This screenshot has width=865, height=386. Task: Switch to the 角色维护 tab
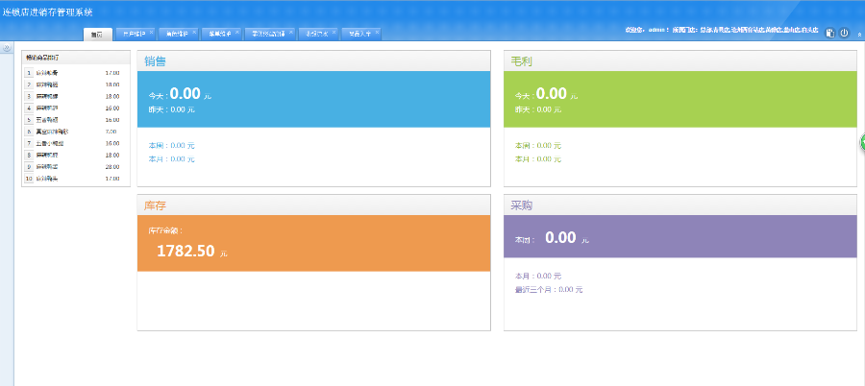click(x=177, y=35)
